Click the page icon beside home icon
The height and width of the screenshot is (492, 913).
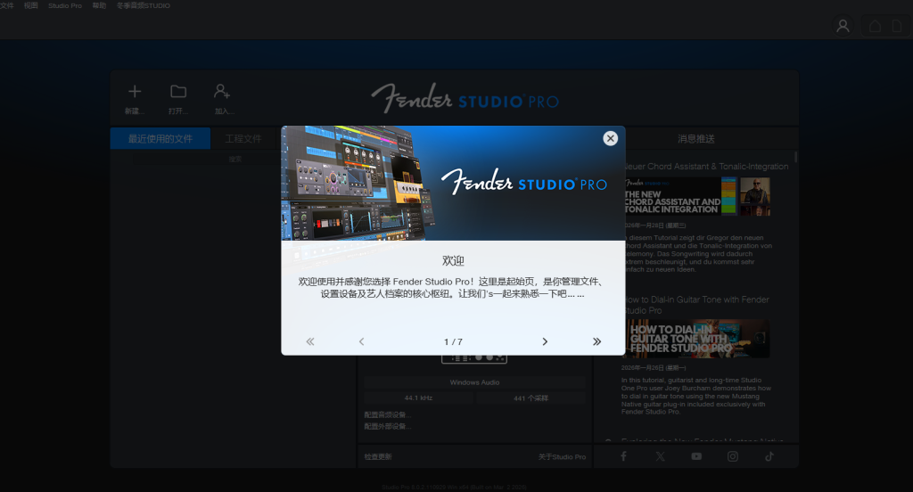pyautogui.click(x=897, y=26)
